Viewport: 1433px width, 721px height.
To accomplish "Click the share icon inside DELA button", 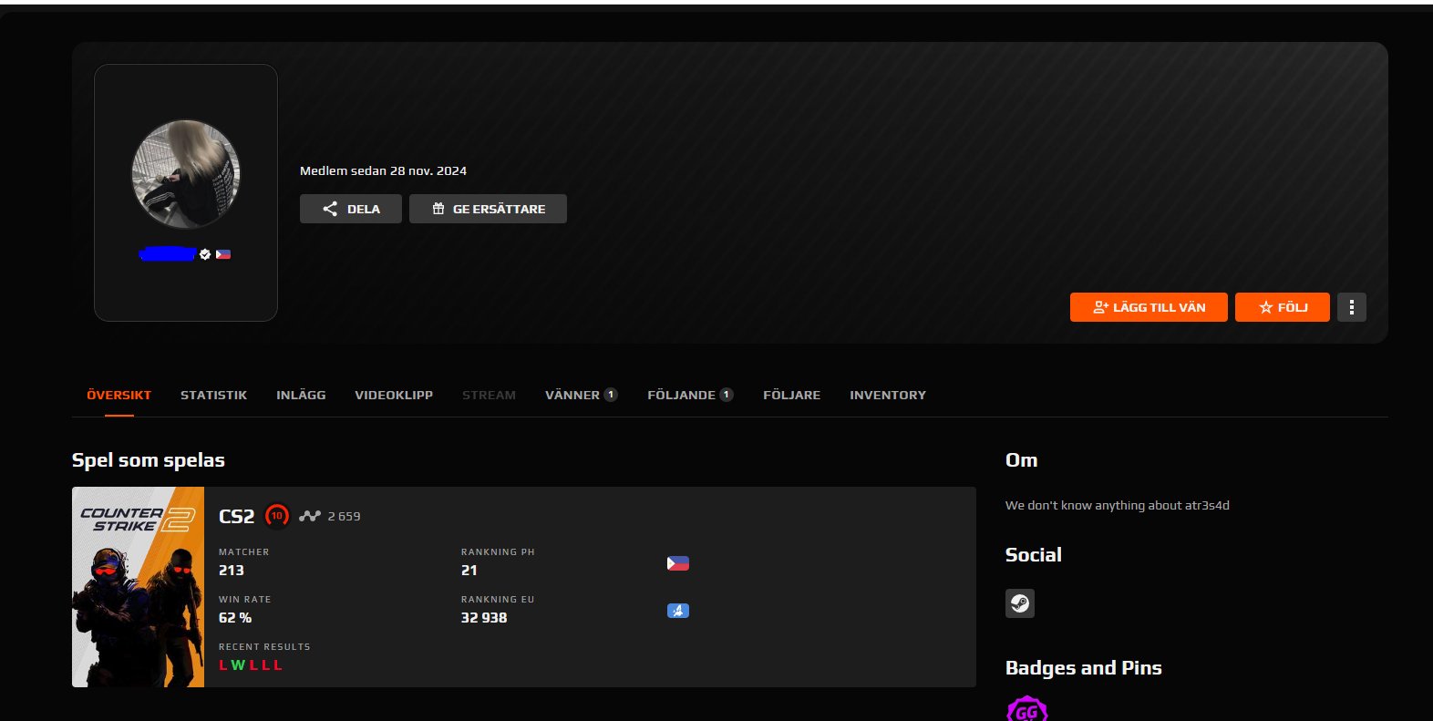I will click(330, 209).
